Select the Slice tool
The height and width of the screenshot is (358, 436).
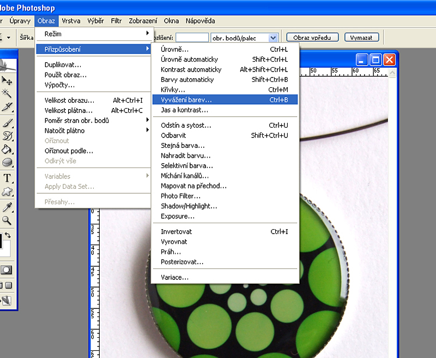pos(7,107)
